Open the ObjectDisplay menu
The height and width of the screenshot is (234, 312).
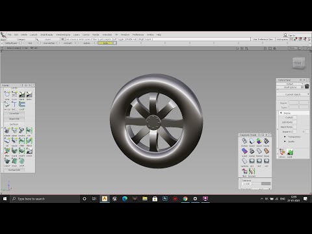tap(47, 34)
